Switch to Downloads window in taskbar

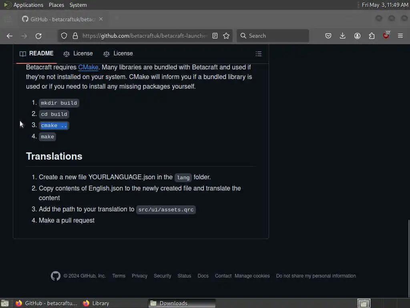pyautogui.click(x=182, y=303)
